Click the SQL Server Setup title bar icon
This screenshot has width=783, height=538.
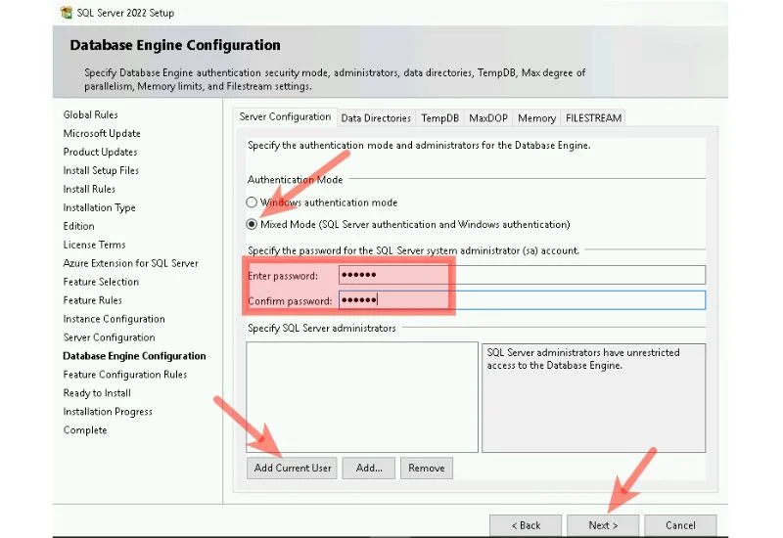pyautogui.click(x=66, y=13)
